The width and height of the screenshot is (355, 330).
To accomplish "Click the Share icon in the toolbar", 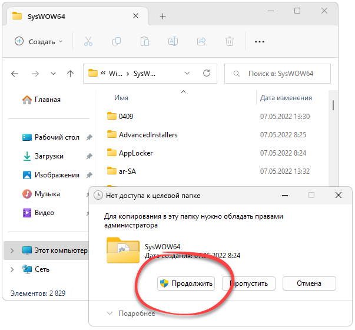I will coord(201,41).
